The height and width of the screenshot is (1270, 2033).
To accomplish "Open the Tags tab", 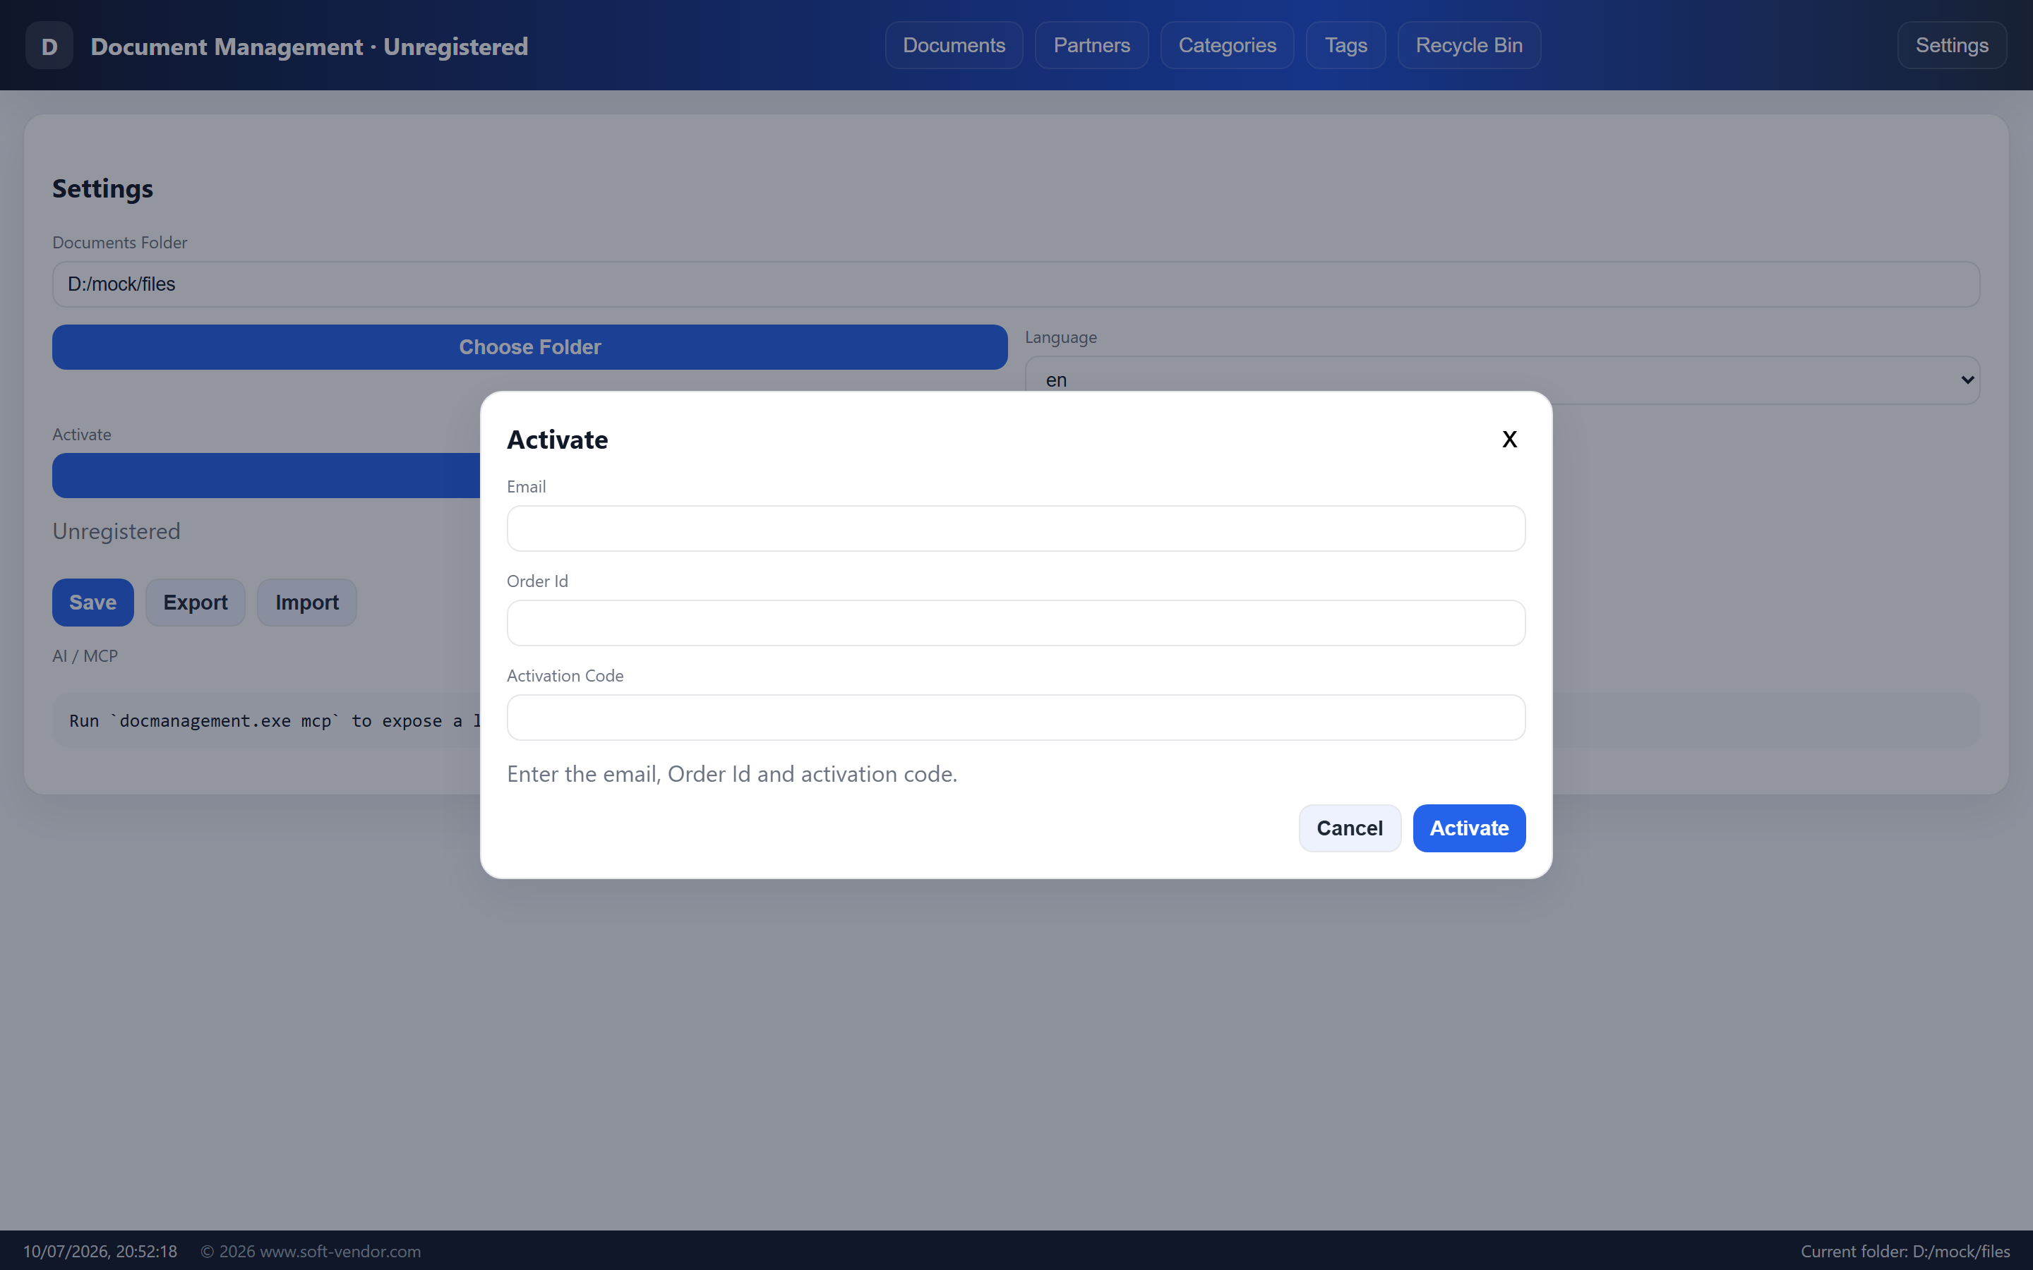I will pyautogui.click(x=1346, y=45).
